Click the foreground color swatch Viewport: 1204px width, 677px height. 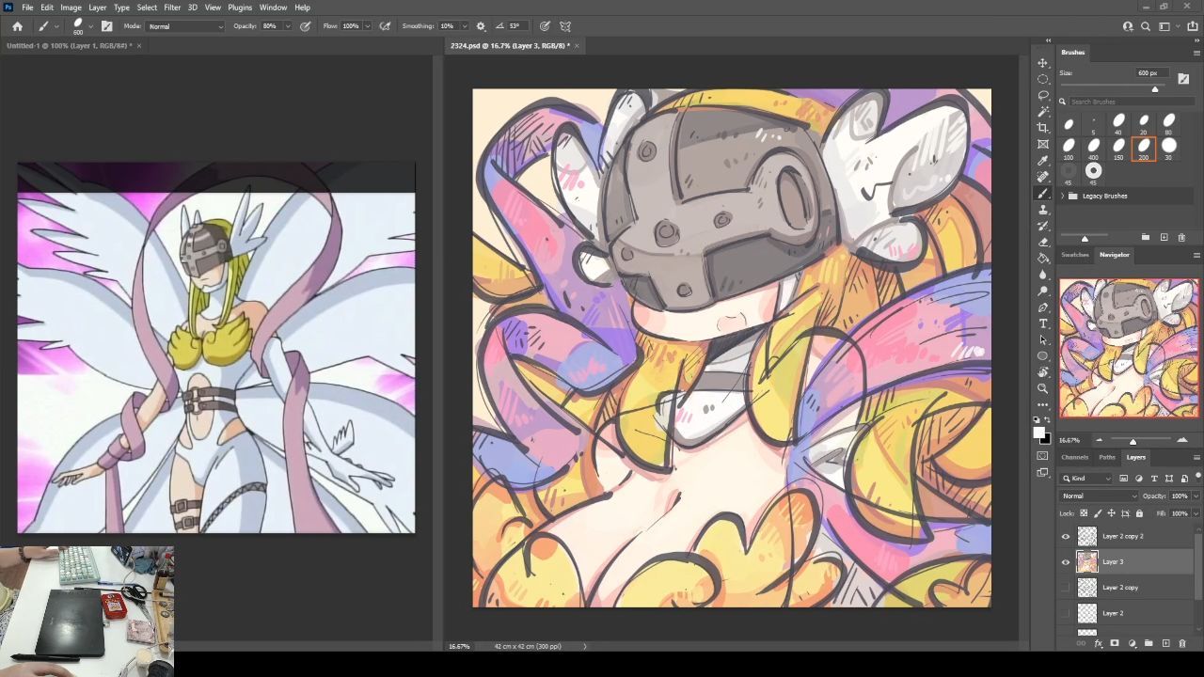point(1038,433)
